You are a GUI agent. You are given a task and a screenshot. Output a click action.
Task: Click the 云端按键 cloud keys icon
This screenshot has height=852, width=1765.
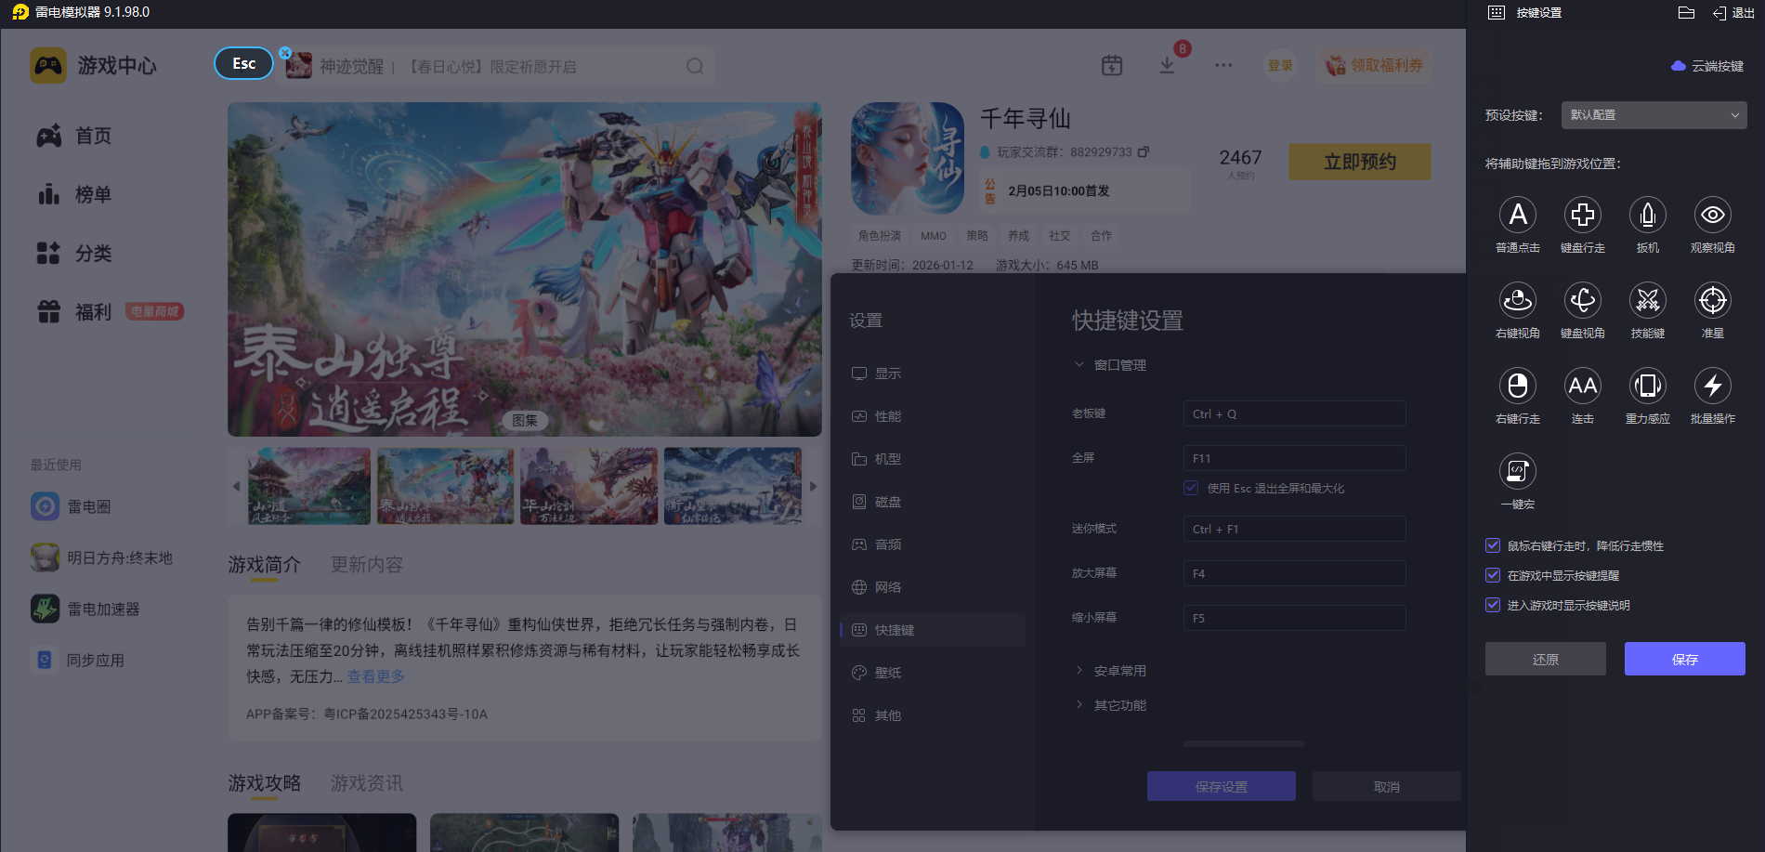[1679, 66]
